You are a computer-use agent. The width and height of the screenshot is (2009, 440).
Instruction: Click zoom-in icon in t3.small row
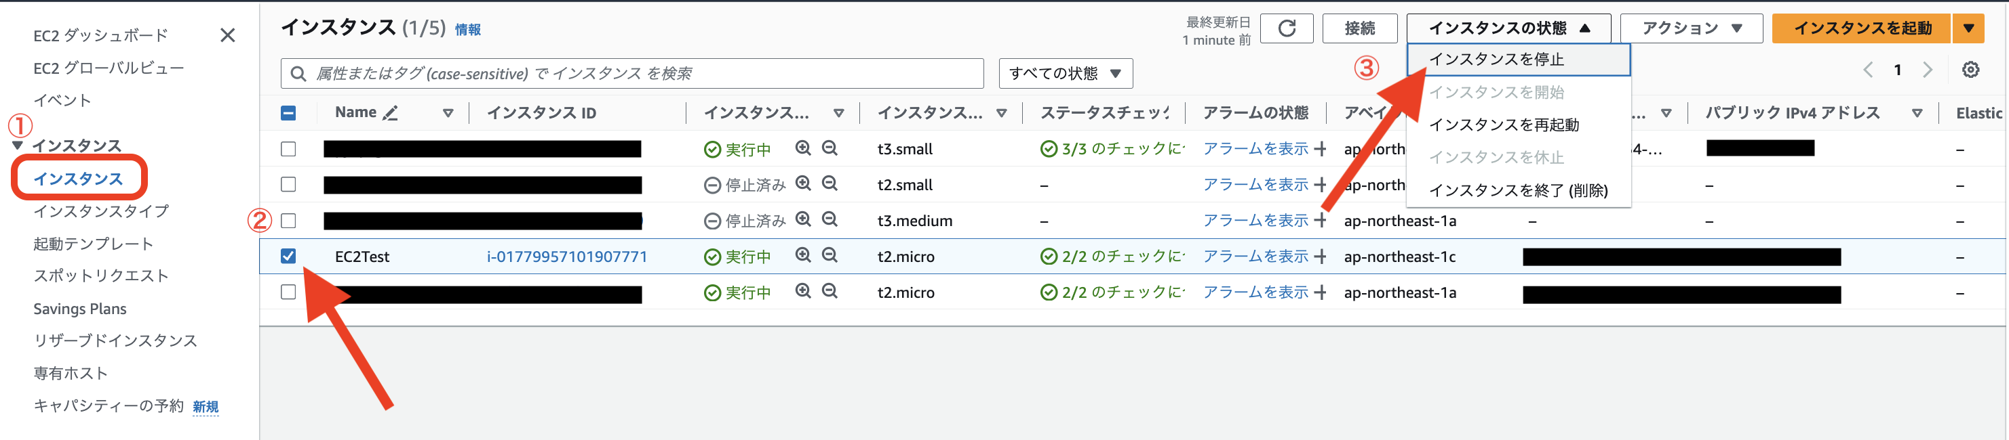pos(803,148)
